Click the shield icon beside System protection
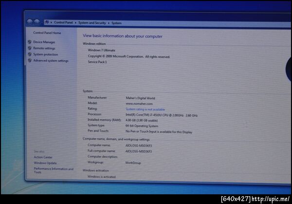The image size is (292, 204). (x=29, y=54)
